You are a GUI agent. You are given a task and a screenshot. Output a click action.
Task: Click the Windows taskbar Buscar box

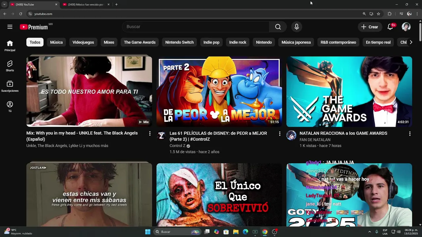[x=177, y=232]
